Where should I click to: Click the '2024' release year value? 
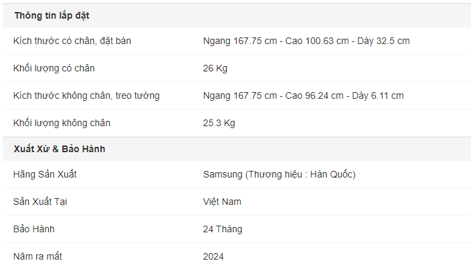coord(213,256)
